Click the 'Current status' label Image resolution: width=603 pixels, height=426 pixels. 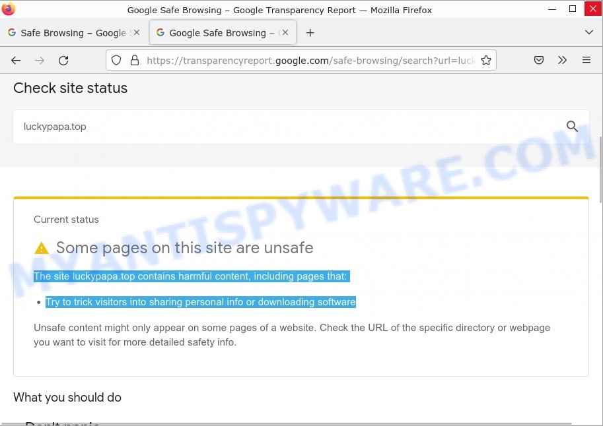coord(66,220)
